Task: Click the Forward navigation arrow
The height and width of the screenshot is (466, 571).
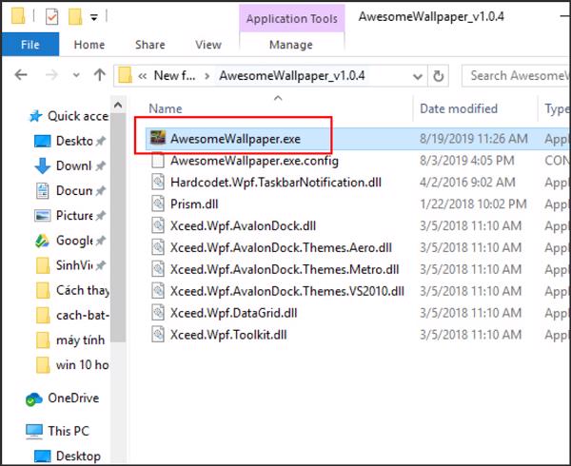Action: (51, 75)
